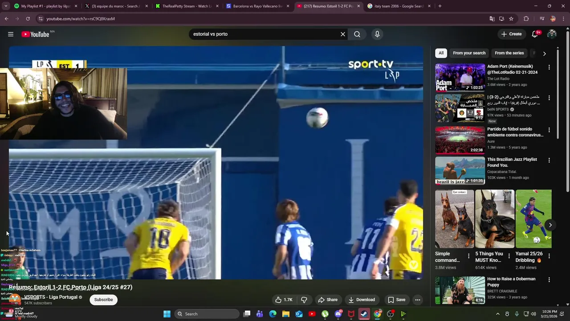This screenshot has width=570, height=321.
Task: Close the Resumo: Estoril 1-2 tab
Action: pyautogui.click(x=358, y=6)
